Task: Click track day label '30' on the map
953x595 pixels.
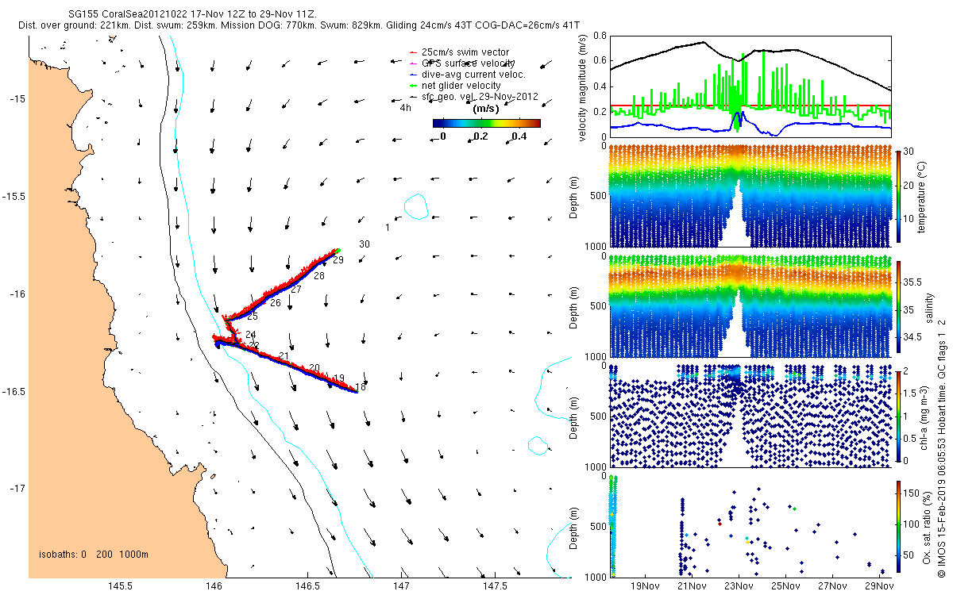Action: point(365,244)
